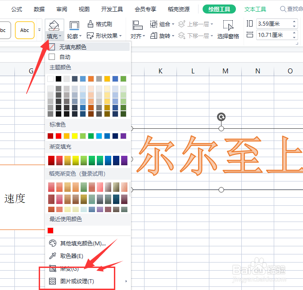Switch to Text Tools (文本工具) tab
The width and height of the screenshot is (303, 290).
(255, 9)
